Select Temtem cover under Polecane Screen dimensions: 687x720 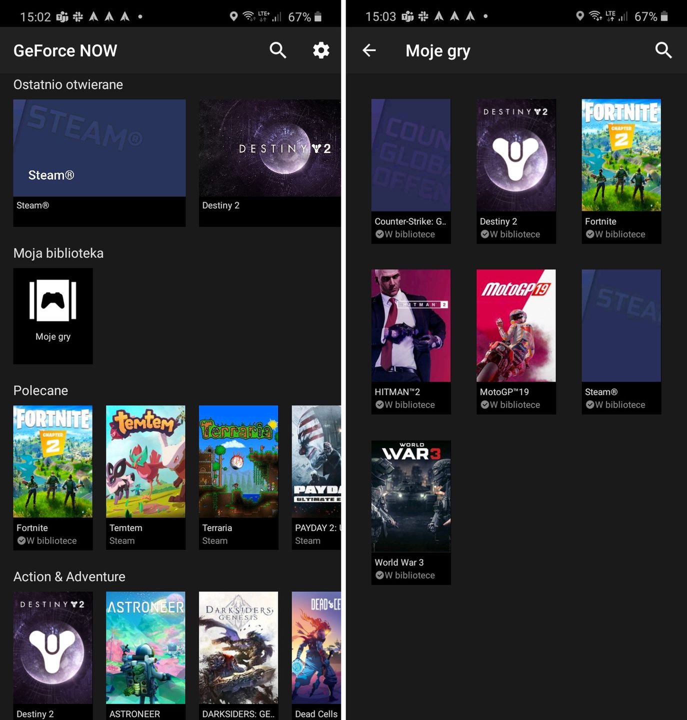tap(145, 461)
